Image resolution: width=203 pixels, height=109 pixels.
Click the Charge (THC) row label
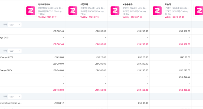click(x=6, y=70)
